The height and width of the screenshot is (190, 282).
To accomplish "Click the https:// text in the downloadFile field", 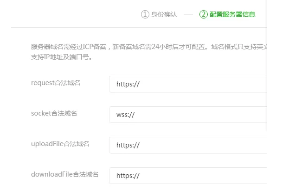I will click(x=128, y=176).
